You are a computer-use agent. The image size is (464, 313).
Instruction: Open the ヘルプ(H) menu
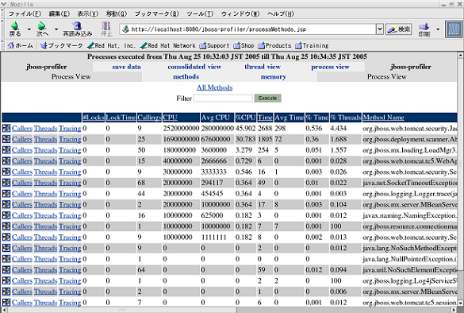tap(281, 14)
